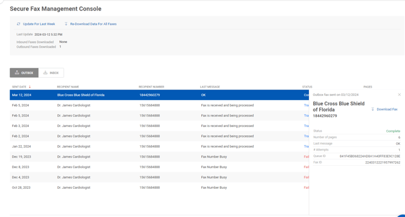
Task: Click Blue Cross Blue Shield of Florida table cell
Action: [81, 95]
